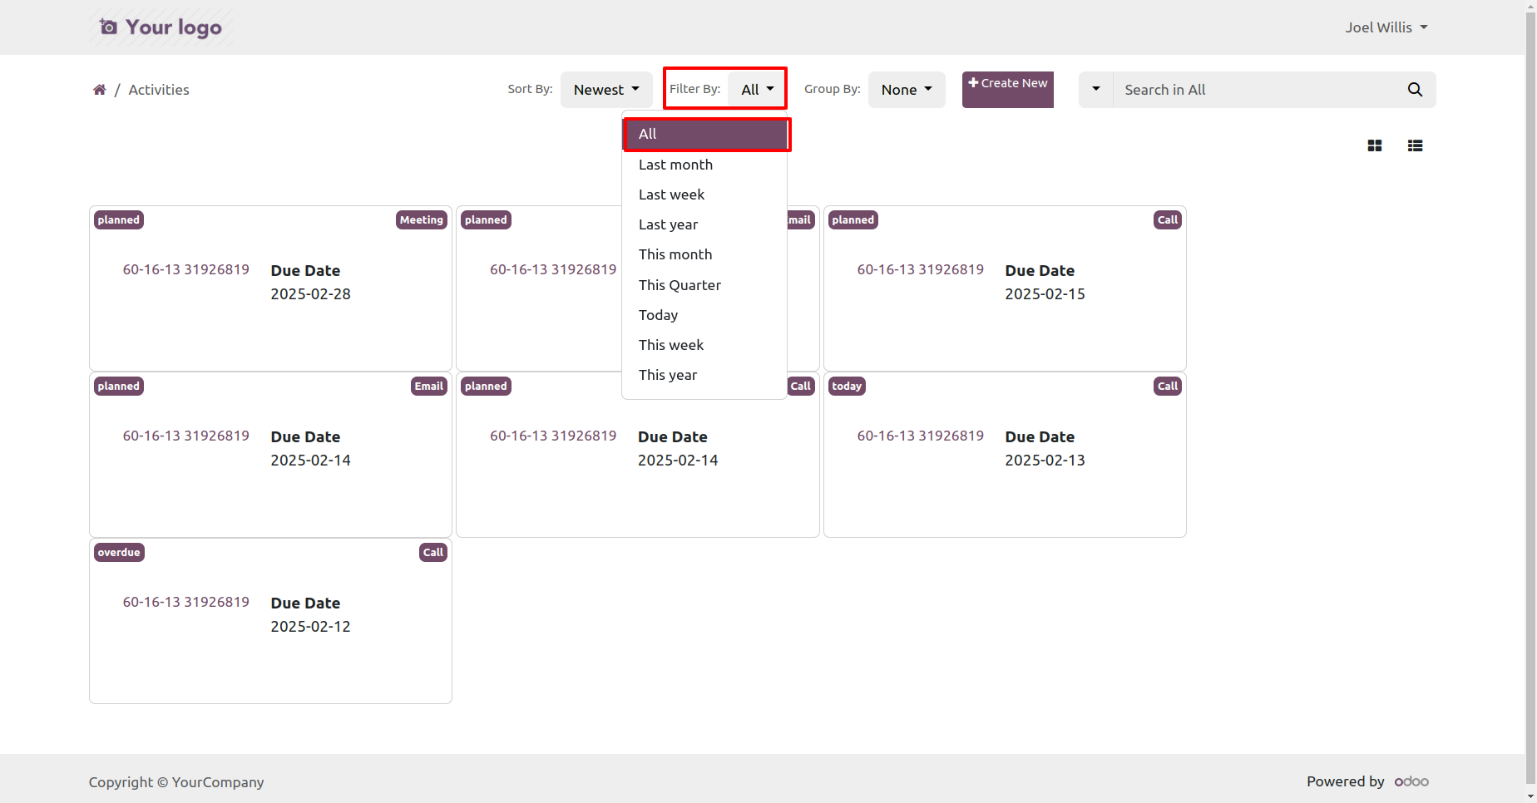
Task: Filter activities by Last month
Action: (x=704, y=165)
